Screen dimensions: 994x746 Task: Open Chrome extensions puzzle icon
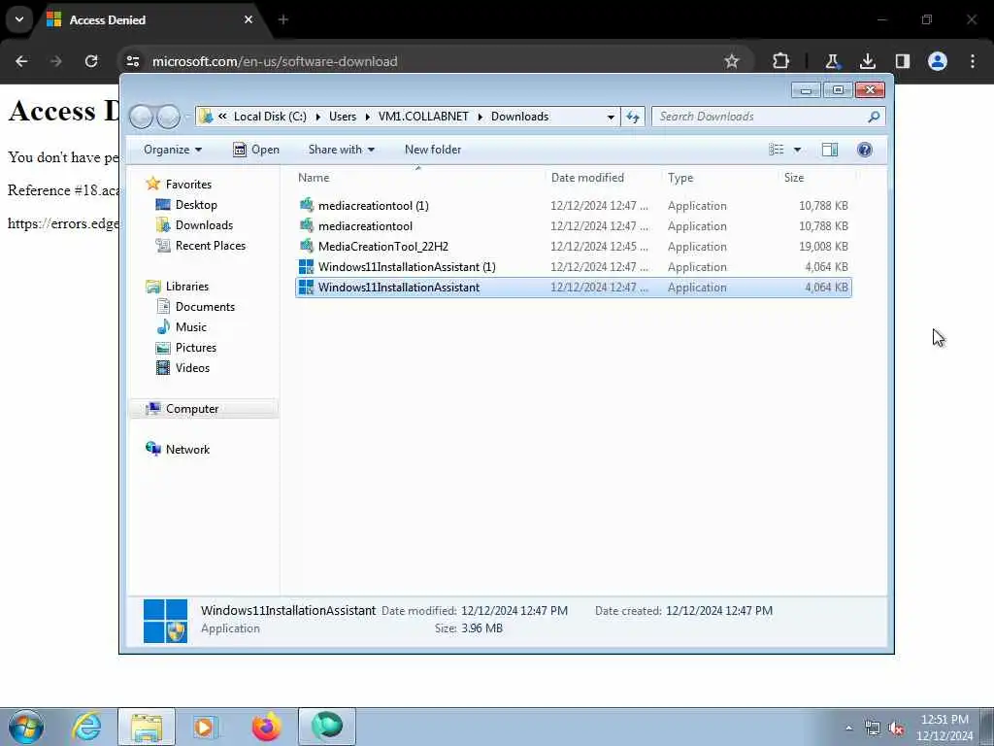(781, 61)
